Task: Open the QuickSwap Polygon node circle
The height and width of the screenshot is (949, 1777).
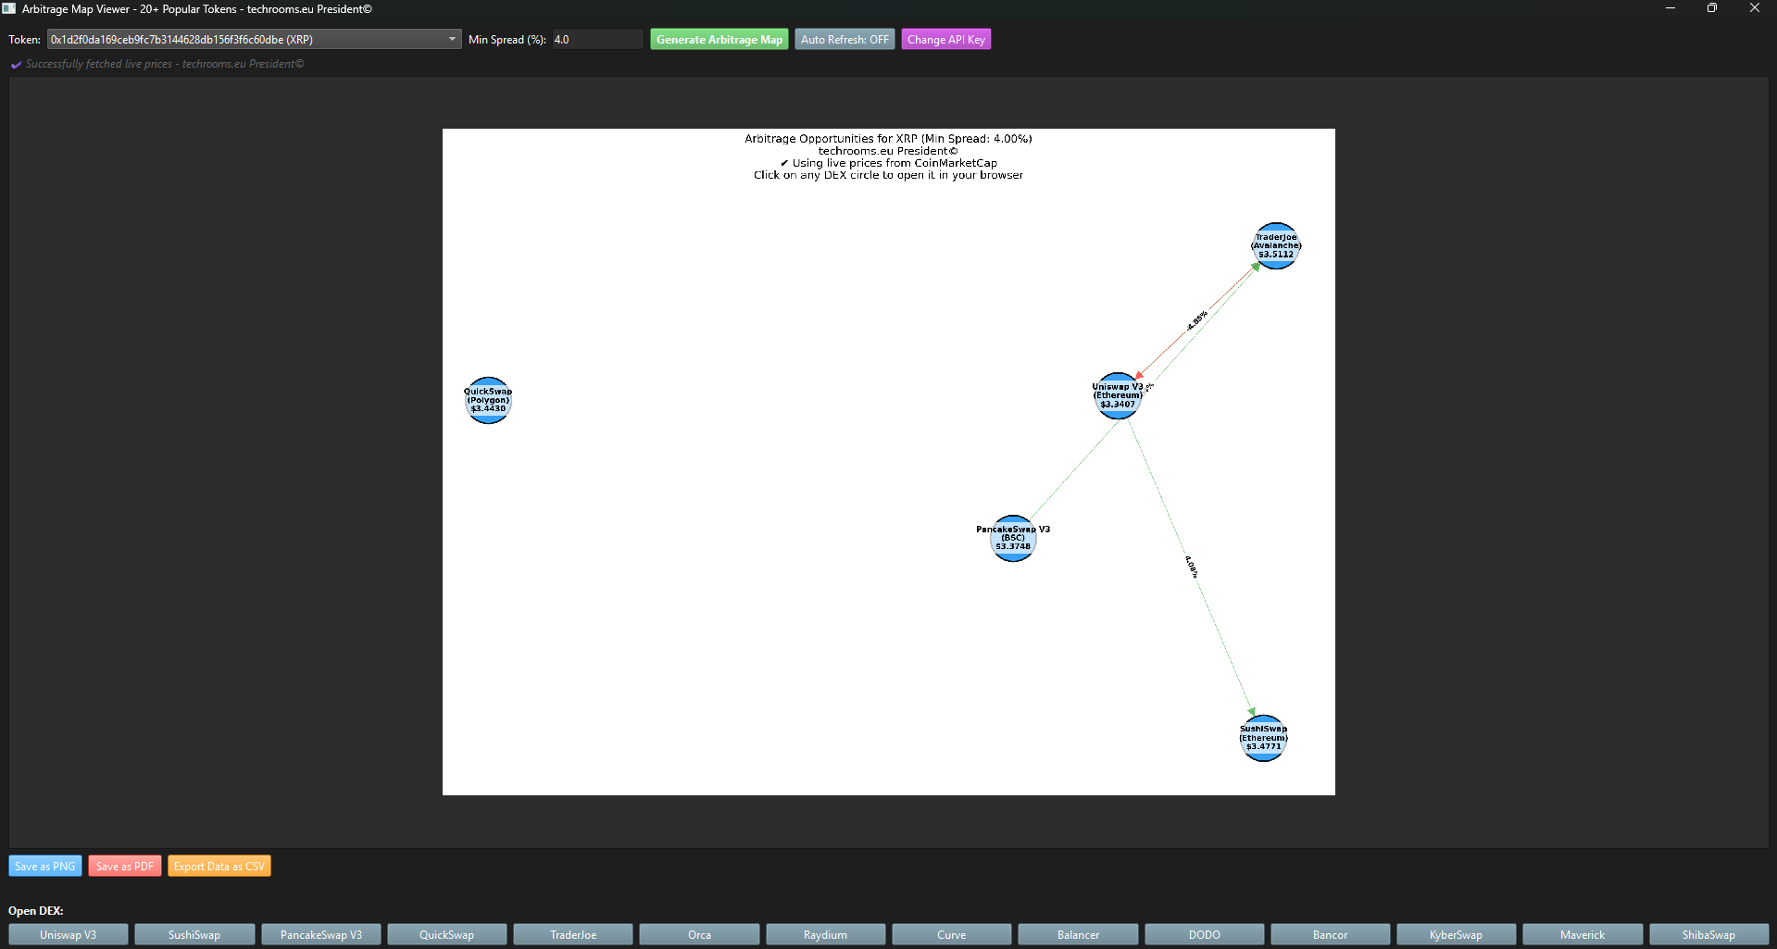Action: coord(488,400)
